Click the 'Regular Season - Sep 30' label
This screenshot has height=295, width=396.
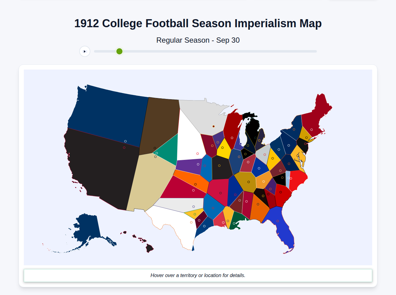198,40
